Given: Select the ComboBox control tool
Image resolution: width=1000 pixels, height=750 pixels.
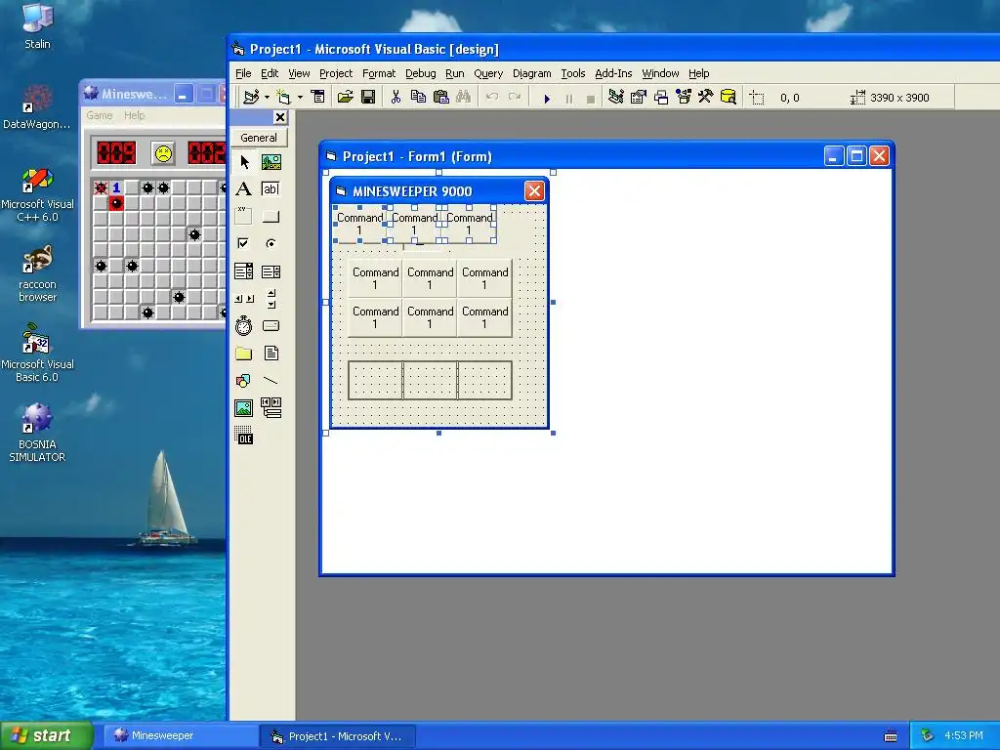Looking at the screenshot, I should [x=244, y=271].
